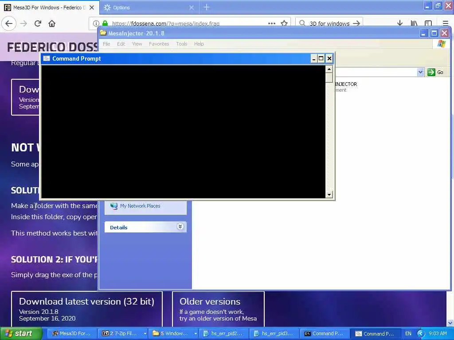This screenshot has height=340, width=454.
Task: Open Favorites menu in MesaInjector window
Action: point(159,44)
